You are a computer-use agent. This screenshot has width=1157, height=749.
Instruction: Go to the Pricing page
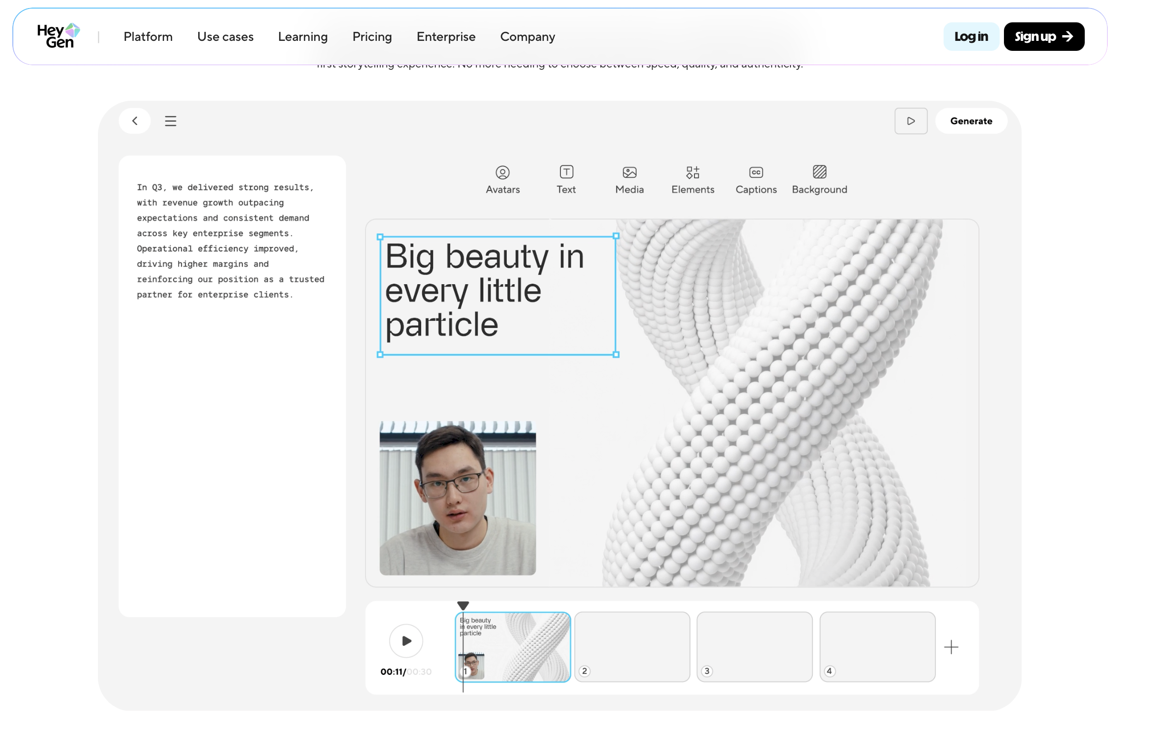pyautogui.click(x=372, y=37)
